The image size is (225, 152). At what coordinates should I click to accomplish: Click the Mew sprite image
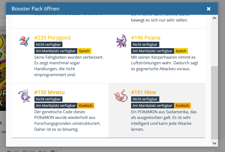121,96
